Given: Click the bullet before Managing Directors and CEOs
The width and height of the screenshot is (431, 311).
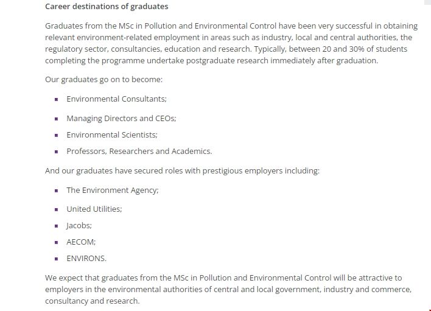Looking at the screenshot, I should coord(56,119).
